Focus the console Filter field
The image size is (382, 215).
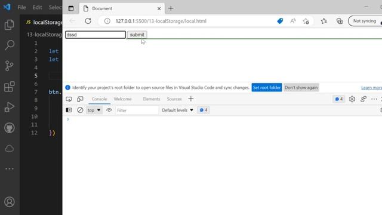[x=137, y=110]
